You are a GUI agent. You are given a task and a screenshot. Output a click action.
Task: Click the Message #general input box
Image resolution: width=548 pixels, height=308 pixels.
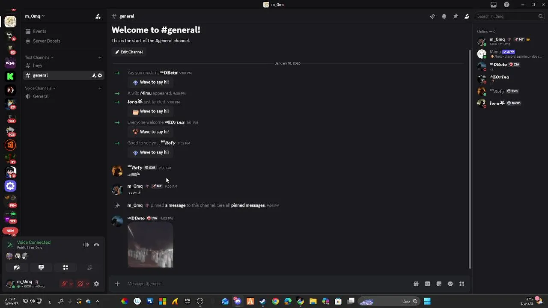tap(265, 284)
